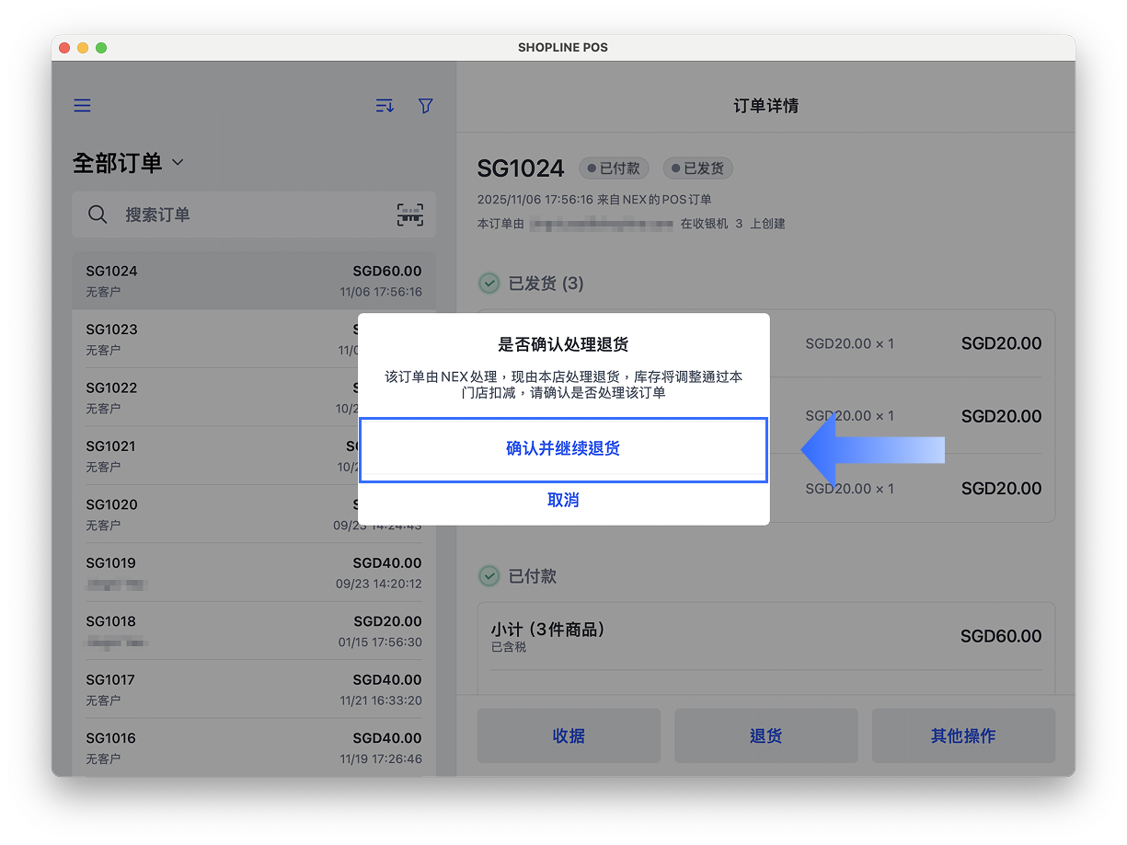Image resolution: width=1127 pixels, height=845 pixels.
Task: Click the macOS yellow minimize button
Action: tap(83, 48)
